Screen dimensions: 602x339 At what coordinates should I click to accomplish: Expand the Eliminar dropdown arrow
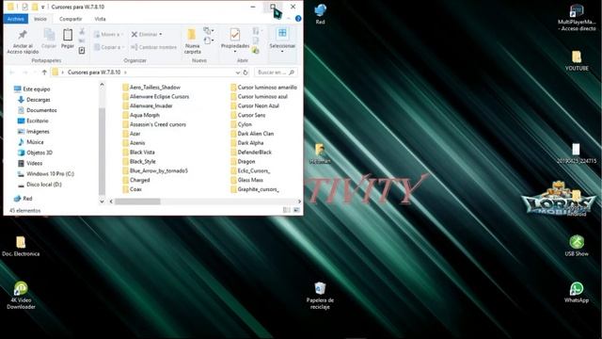coord(161,34)
